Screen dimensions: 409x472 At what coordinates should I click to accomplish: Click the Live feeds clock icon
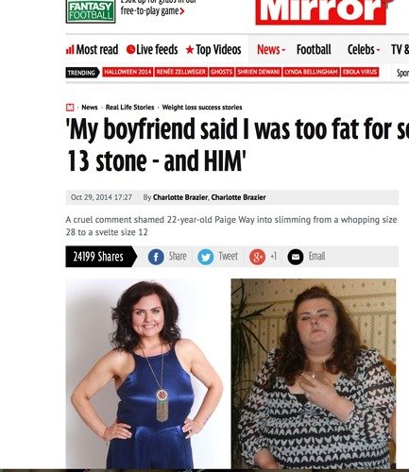[x=130, y=49]
